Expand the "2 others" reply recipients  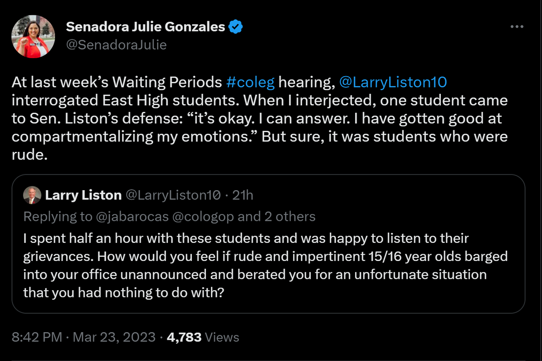[x=289, y=216]
